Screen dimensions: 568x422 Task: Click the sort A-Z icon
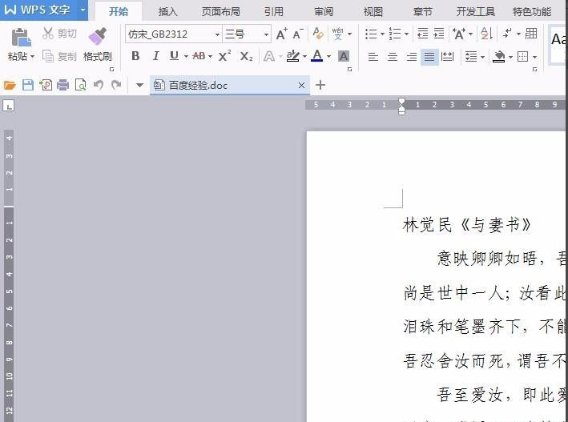pos(486,34)
